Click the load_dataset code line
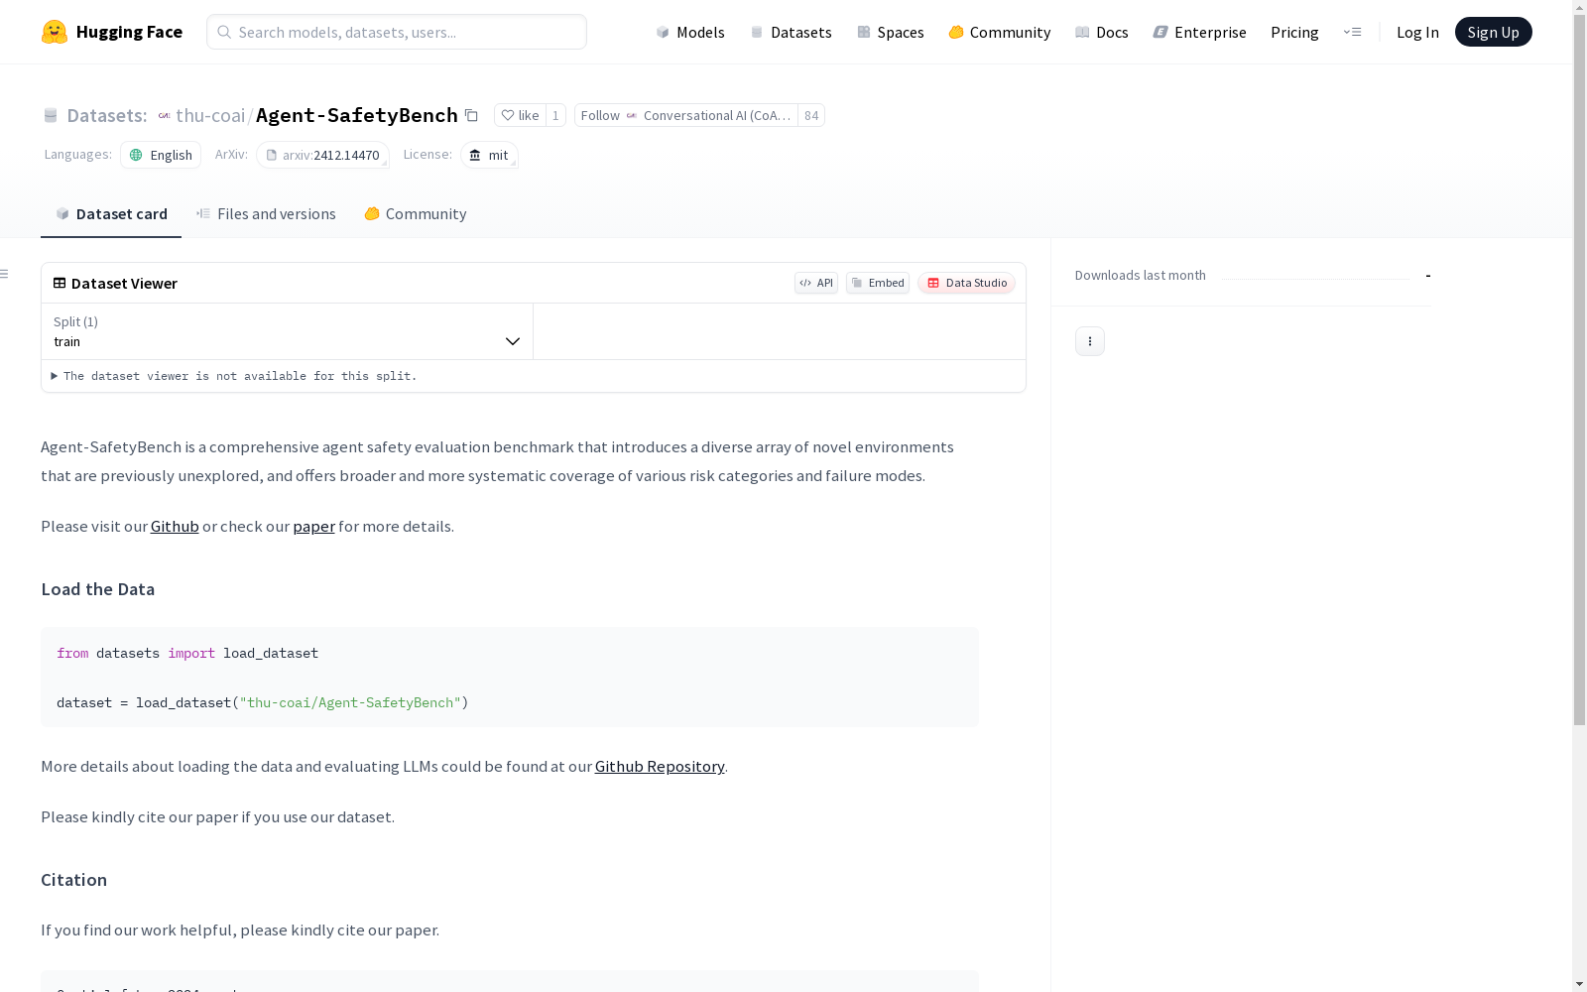Viewport: 1587px width, 992px height. pyautogui.click(x=262, y=702)
